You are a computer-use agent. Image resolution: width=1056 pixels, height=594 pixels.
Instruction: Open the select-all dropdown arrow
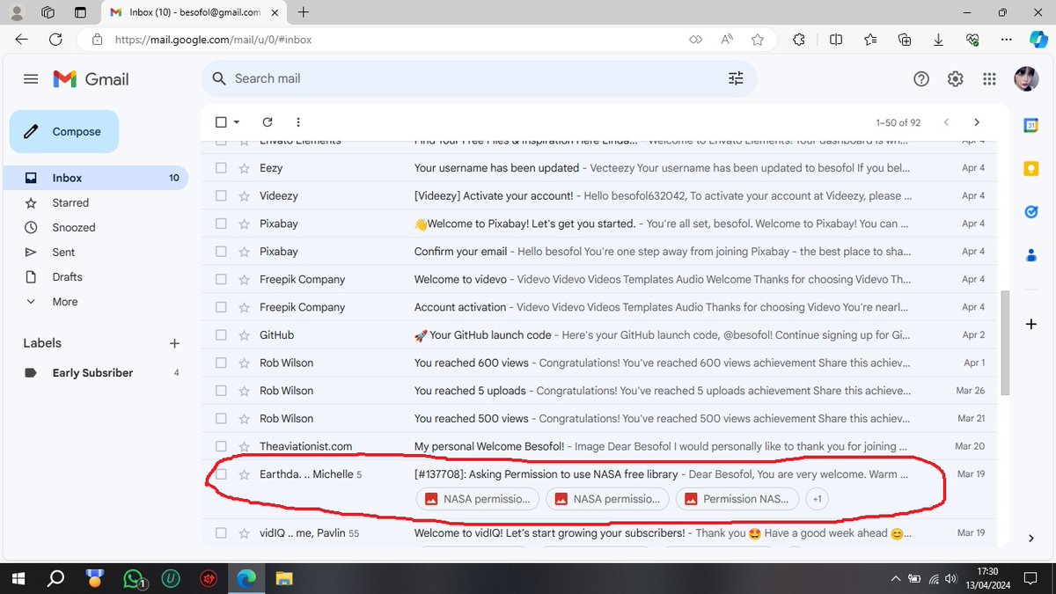click(x=237, y=122)
